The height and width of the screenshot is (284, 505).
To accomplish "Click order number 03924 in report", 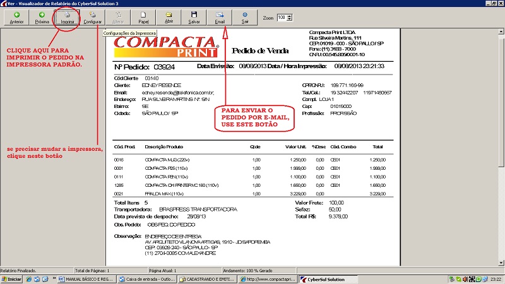I will (164, 67).
